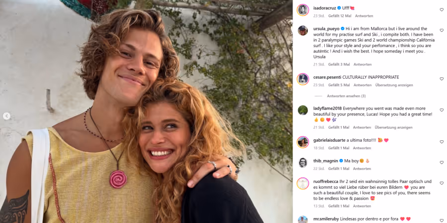This screenshot has height=223, width=447.
Task: Like ruoffrebecca's comment heart icon
Action: coord(442,183)
